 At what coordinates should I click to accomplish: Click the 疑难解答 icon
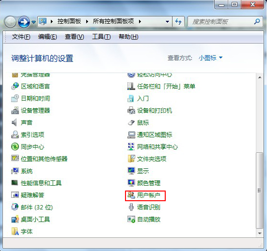coord(15,195)
